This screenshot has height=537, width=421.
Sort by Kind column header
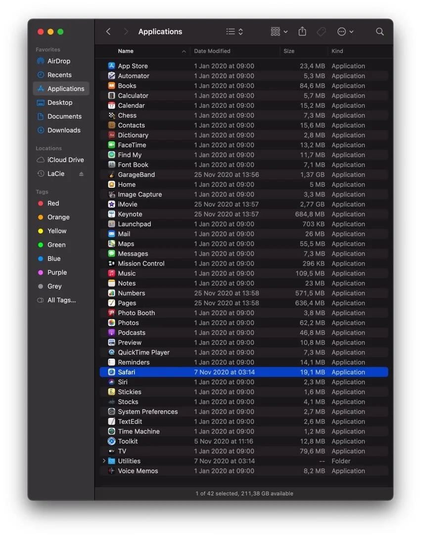pyautogui.click(x=337, y=51)
